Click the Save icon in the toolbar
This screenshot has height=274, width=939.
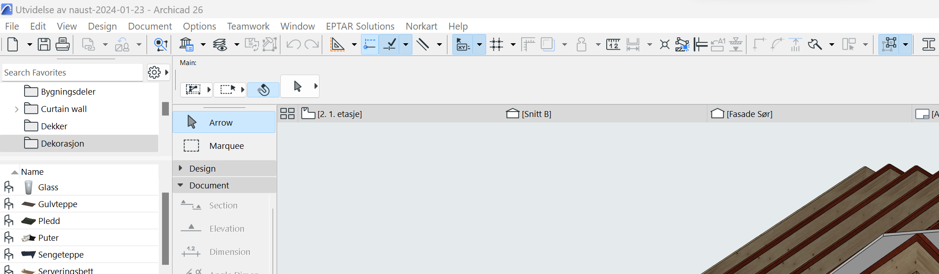(44, 45)
